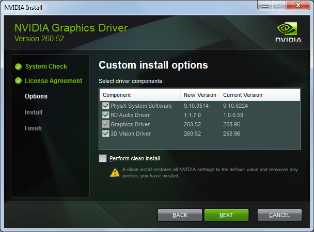Go back with the BACK button
Screen dimensions: 314x232
click(x=180, y=215)
